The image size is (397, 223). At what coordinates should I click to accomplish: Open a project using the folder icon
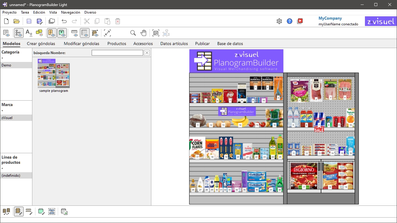click(16, 21)
